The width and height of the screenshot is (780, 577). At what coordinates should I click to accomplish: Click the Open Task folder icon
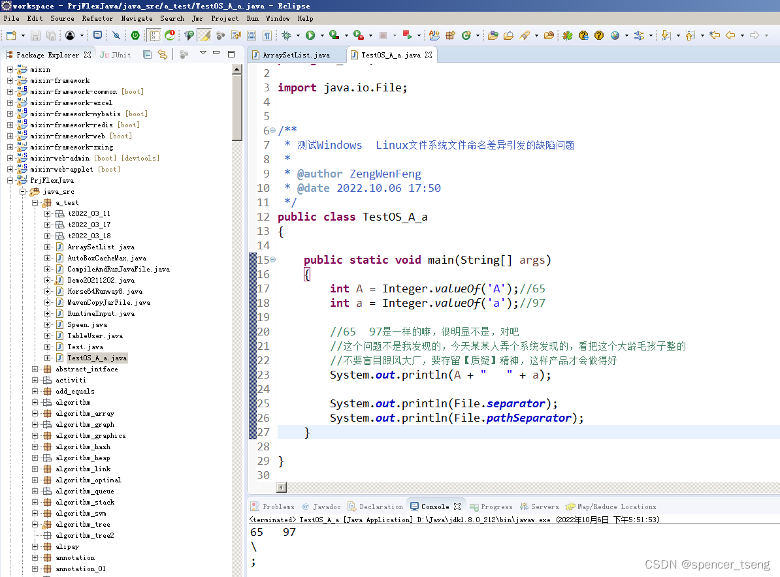coord(508,35)
